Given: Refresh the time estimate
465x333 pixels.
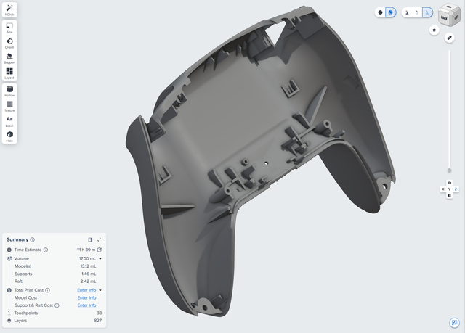Looking at the screenshot, I should point(100,250).
